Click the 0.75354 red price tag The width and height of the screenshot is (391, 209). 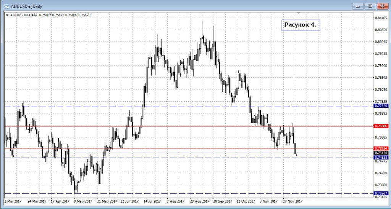(381, 148)
